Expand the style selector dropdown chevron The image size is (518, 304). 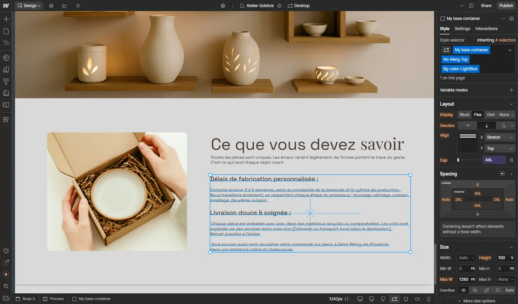[x=510, y=50]
